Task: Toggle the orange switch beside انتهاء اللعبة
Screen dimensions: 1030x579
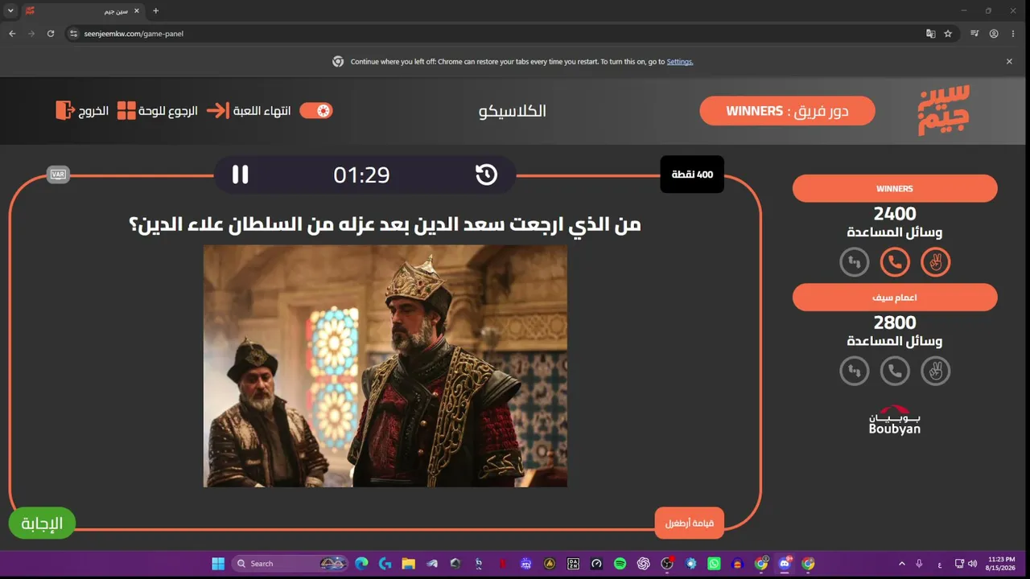Action: point(316,110)
